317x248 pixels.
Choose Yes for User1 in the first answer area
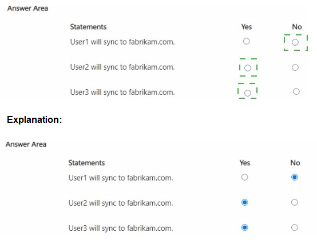click(246, 41)
